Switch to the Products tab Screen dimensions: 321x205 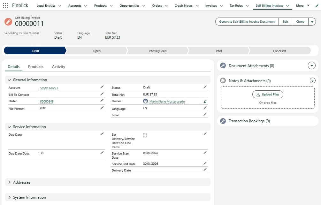point(36,67)
